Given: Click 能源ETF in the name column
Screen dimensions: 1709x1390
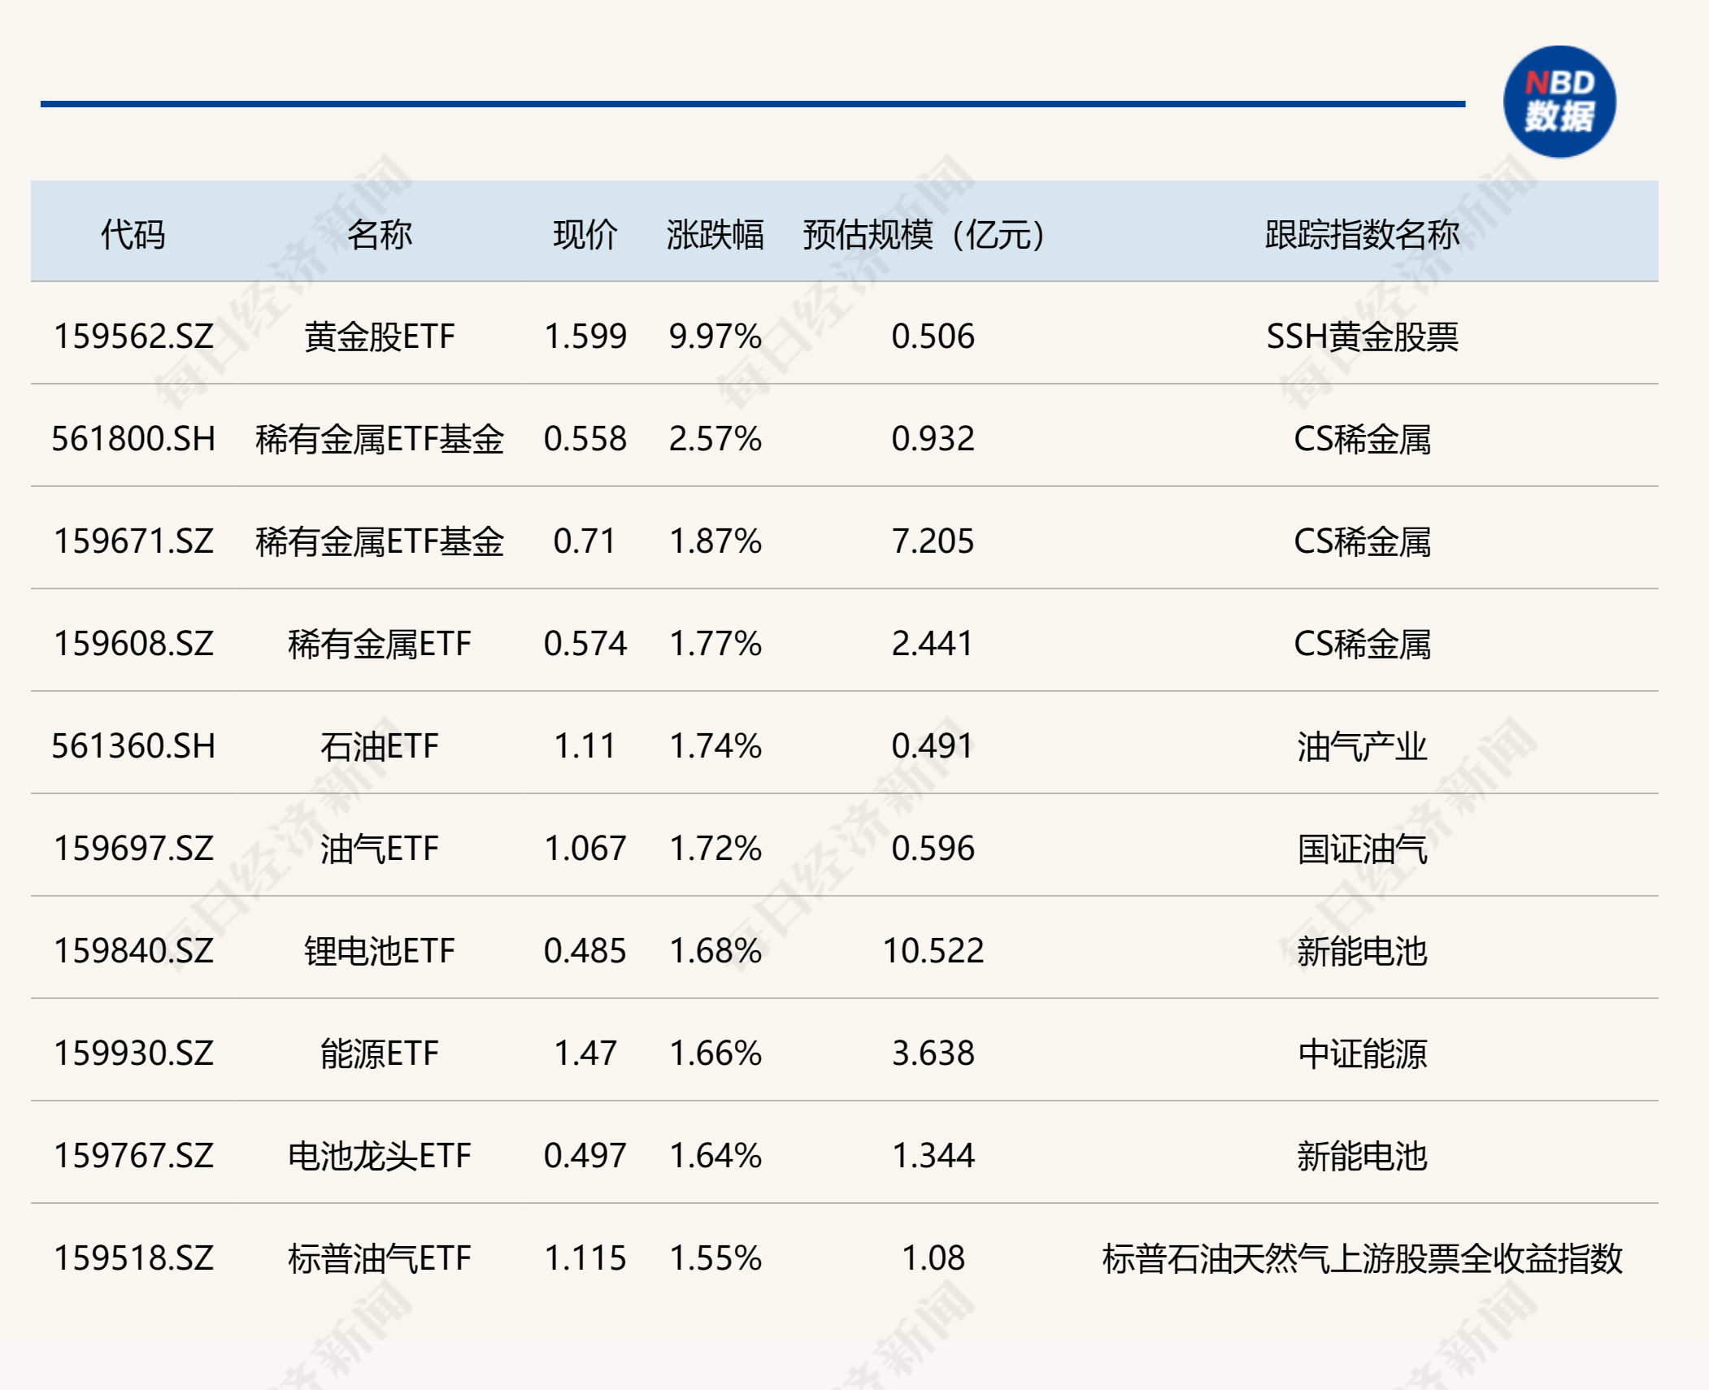Looking at the screenshot, I should click(x=379, y=1053).
